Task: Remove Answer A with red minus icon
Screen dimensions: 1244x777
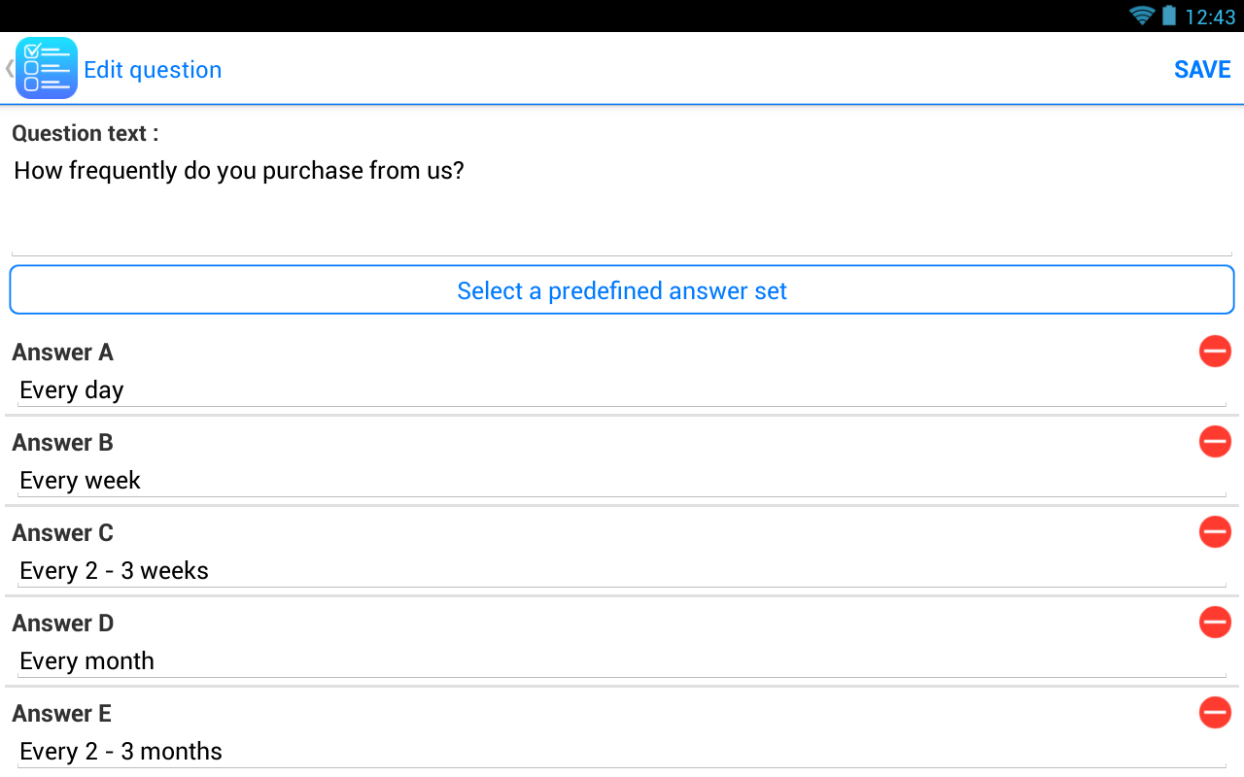Action: tap(1215, 352)
